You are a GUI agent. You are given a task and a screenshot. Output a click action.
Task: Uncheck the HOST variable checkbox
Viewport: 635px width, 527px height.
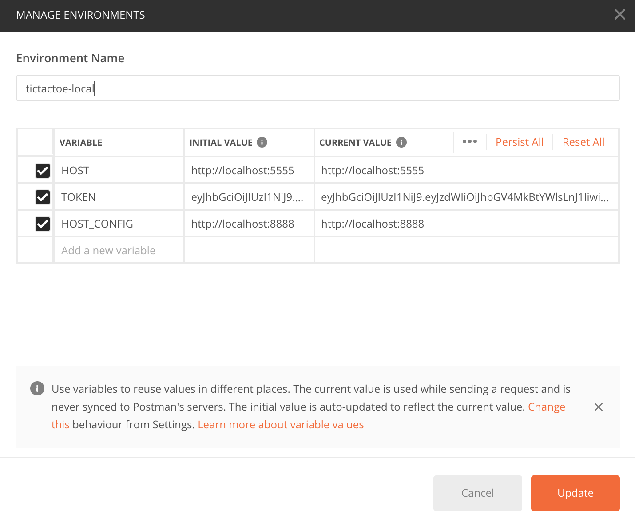pyautogui.click(x=43, y=170)
